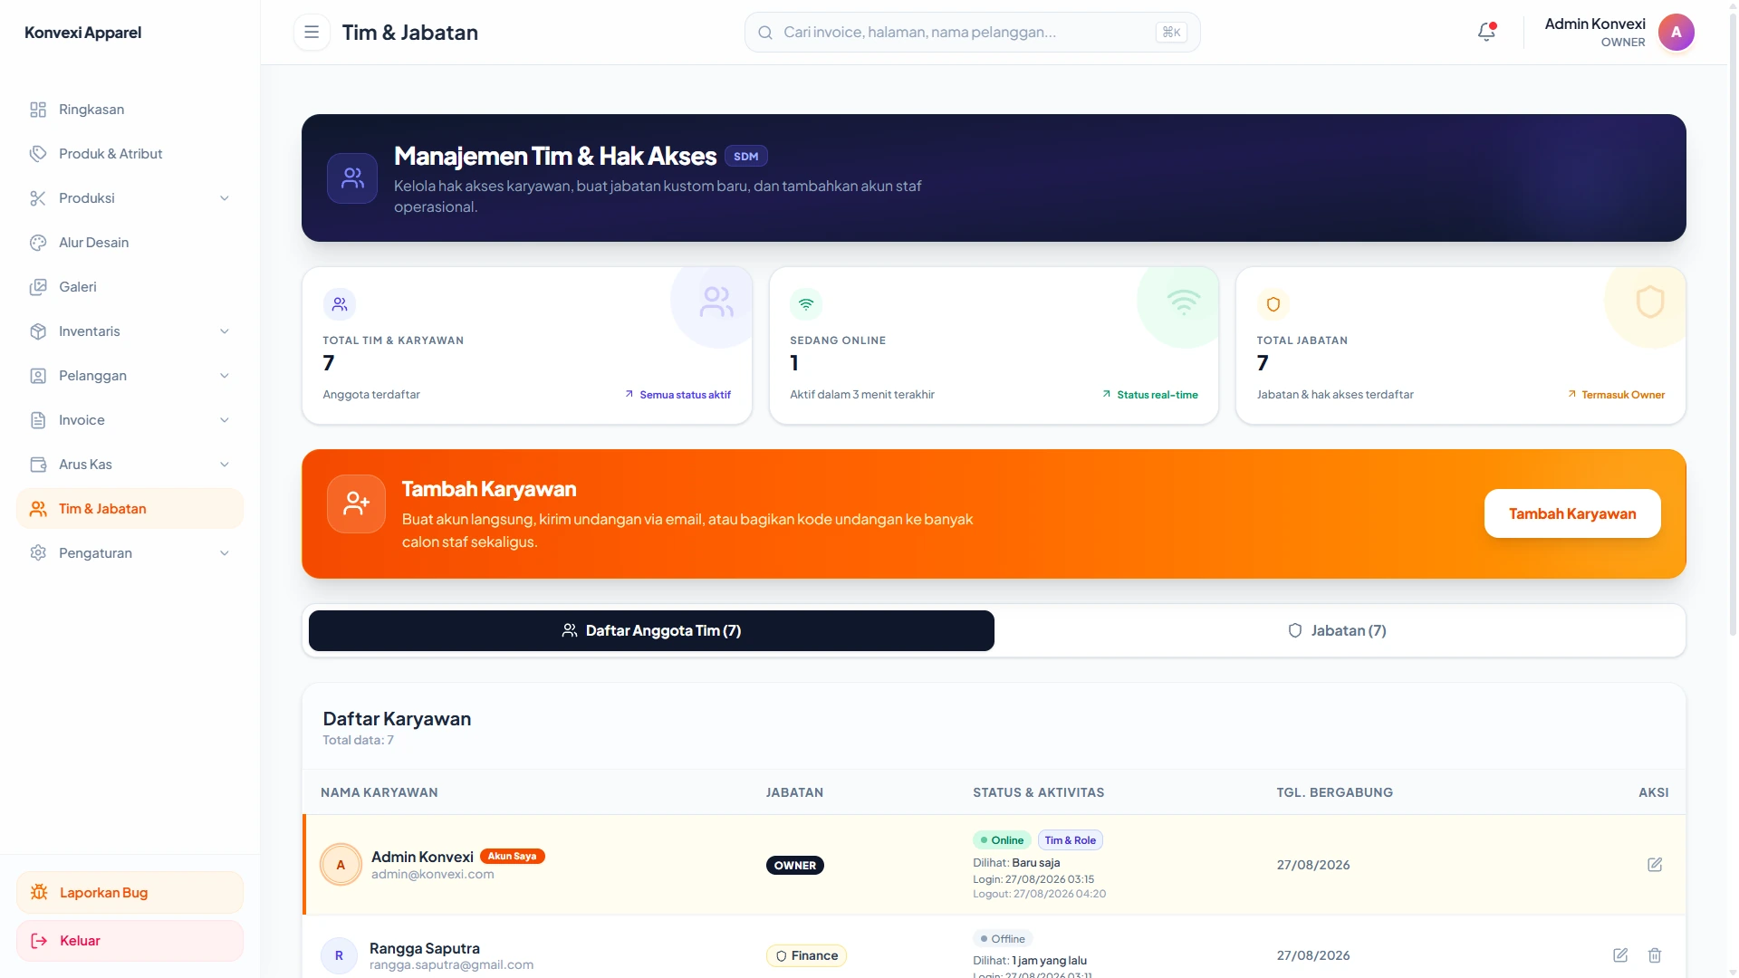The height and width of the screenshot is (978, 1739).
Task: Click the team icon in banner header
Action: [352, 177]
